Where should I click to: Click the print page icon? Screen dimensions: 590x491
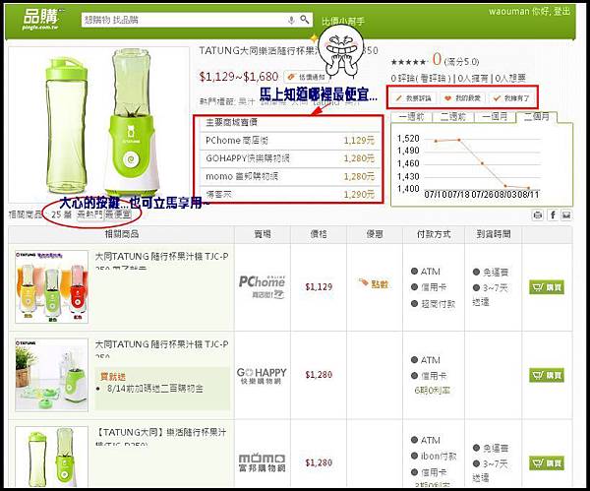pos(538,215)
